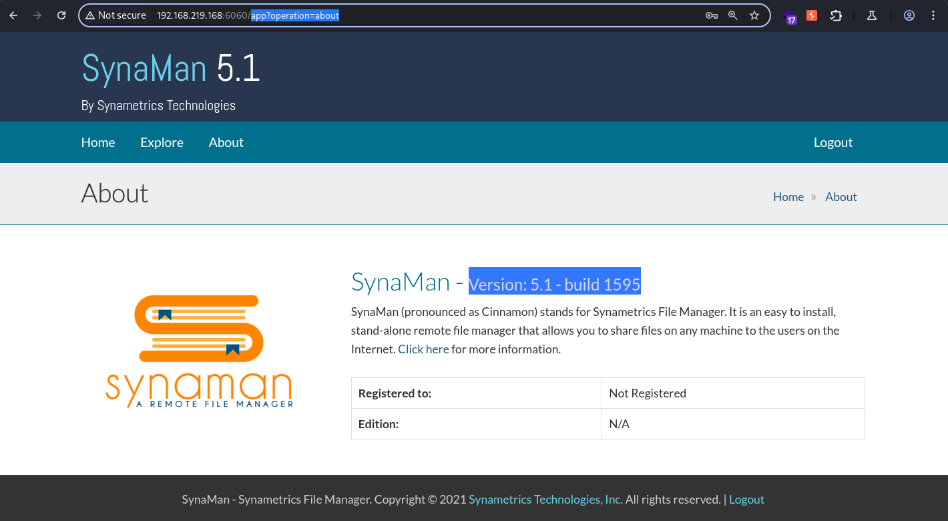The image size is (948, 521).
Task: Click the Home breadcrumb link
Action: click(x=788, y=197)
